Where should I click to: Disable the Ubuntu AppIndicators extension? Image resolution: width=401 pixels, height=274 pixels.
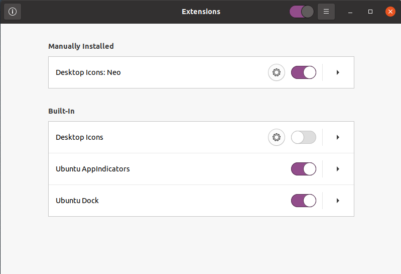pos(303,169)
